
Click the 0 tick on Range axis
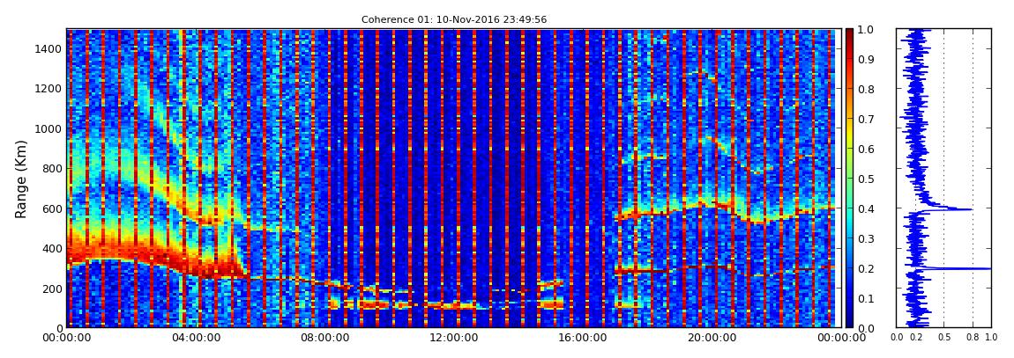coord(57,328)
